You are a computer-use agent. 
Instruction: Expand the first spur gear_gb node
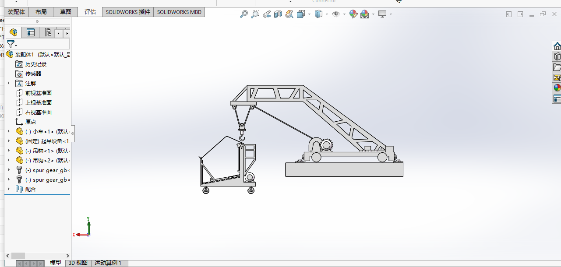pos(8,170)
